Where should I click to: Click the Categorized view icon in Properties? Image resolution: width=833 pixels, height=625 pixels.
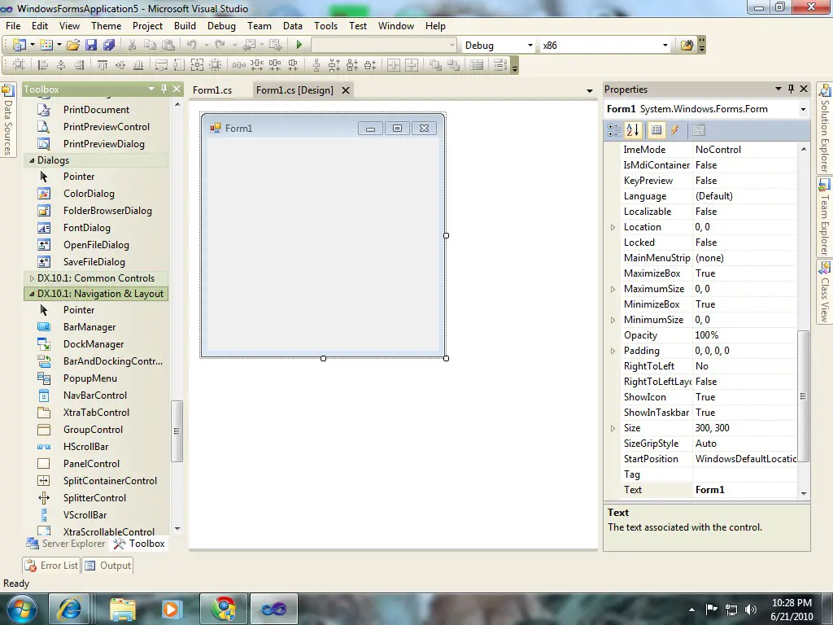point(614,130)
